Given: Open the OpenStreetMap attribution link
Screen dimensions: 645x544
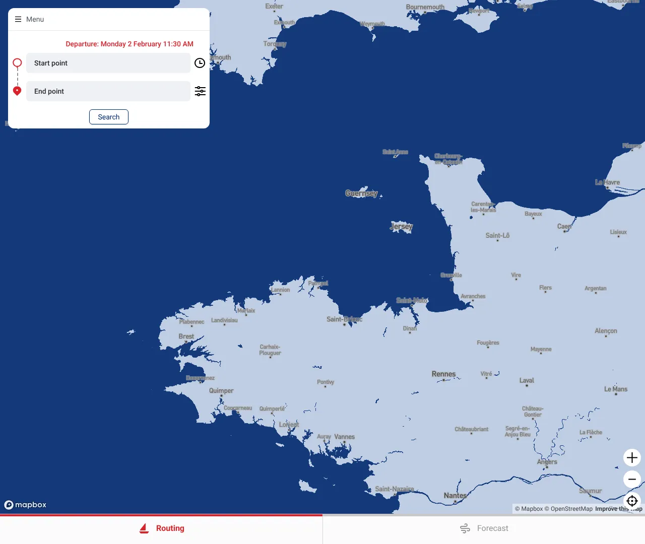Looking at the screenshot, I should point(571,509).
